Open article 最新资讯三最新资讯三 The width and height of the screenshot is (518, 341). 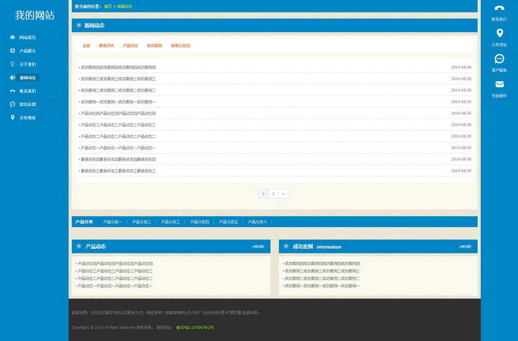(x=118, y=171)
